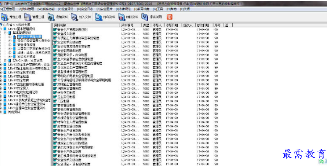Screen dimensions: 329x166
Task: Click folder icon beside LJA-C10文明施工
Action: tap(5, 96)
